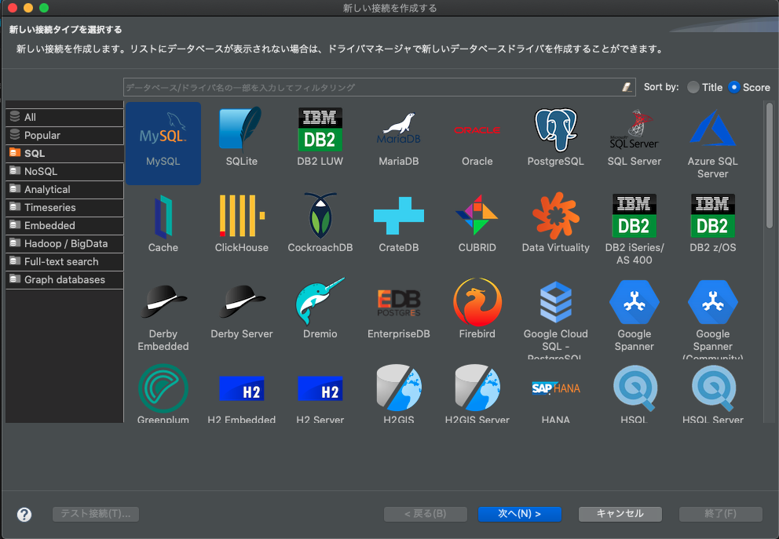The image size is (779, 539).
Task: Select the CockroachDB driver
Action: (x=320, y=224)
